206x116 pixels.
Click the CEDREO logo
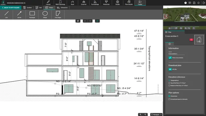point(3,3)
